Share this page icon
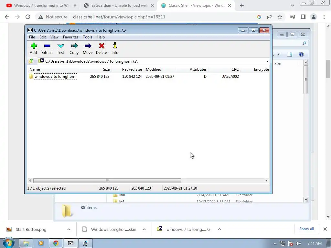The width and height of the screenshot is (331, 248). pyautogui.click(x=270, y=17)
